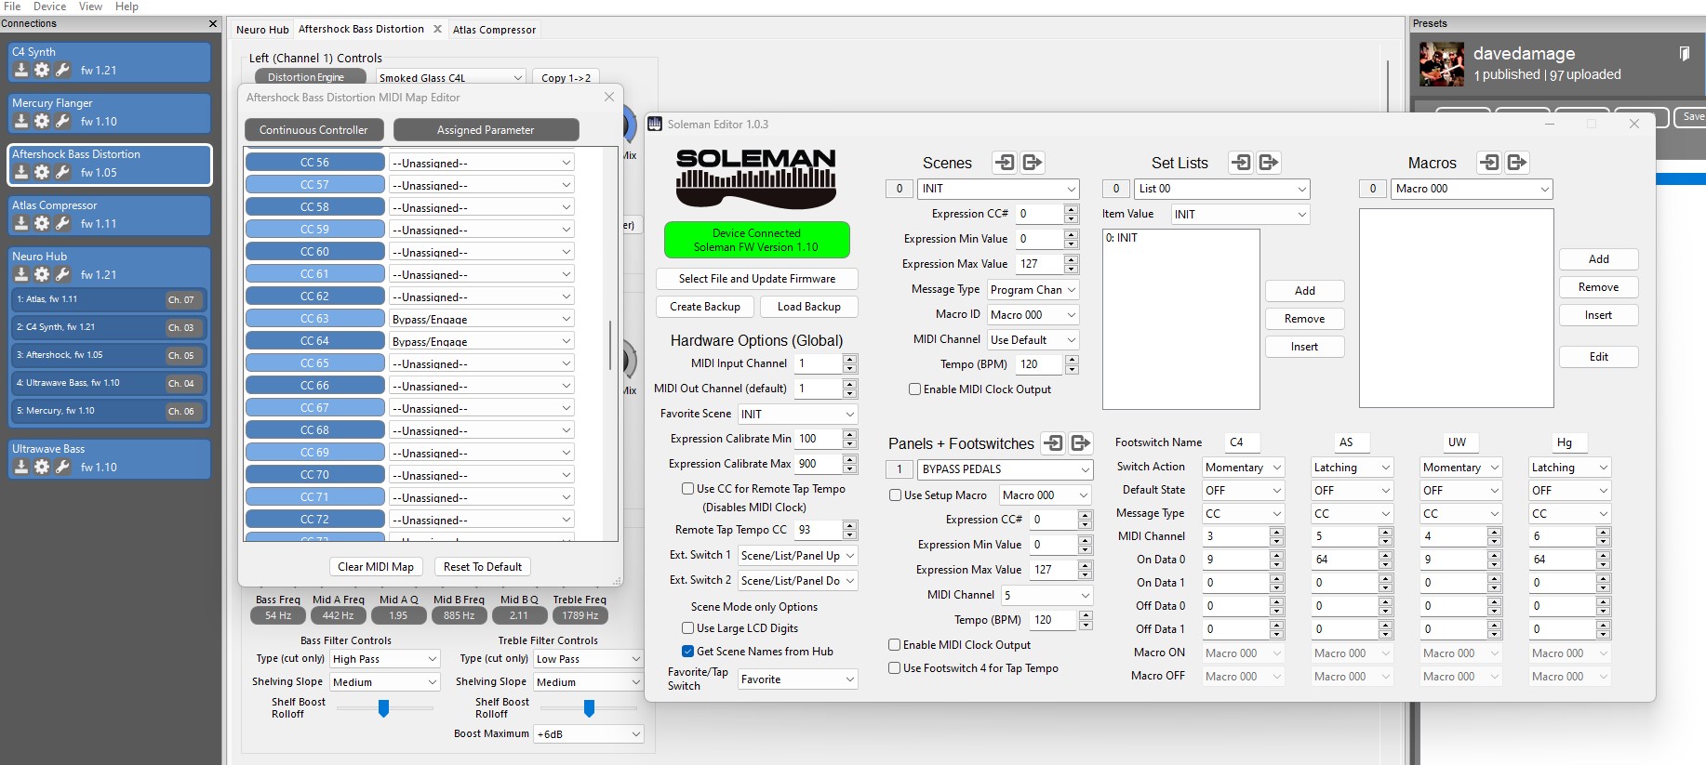Click the Edit button under Macros
Screen dimensions: 1706x765
pyautogui.click(x=1598, y=357)
